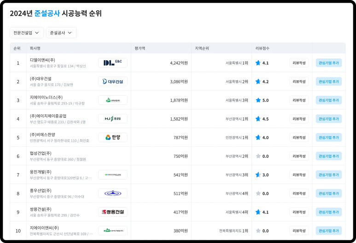Click the 쌍용건설 company logo
This screenshot has width=356, height=243.
point(112,212)
